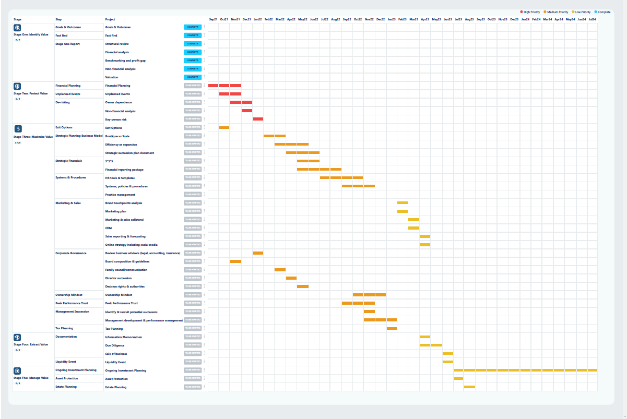
Task: Open the Boutique vs Scale project
Action: [x=117, y=136]
